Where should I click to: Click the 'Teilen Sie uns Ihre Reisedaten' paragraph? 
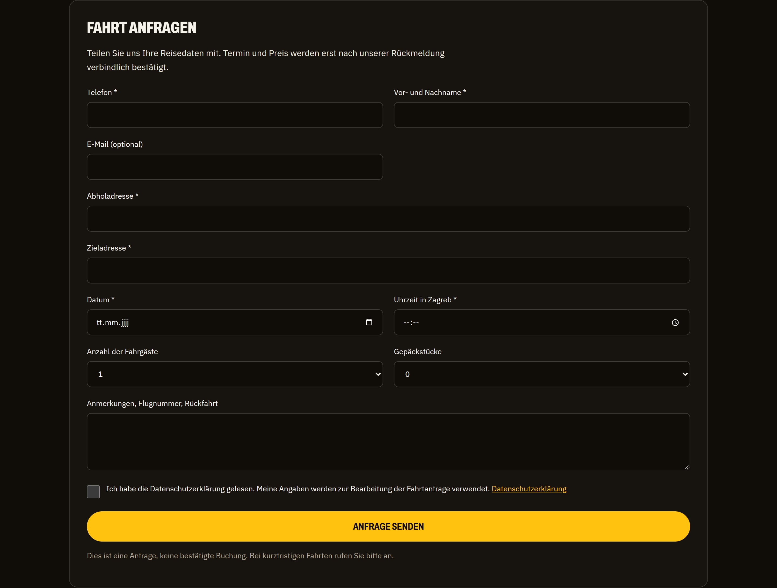coord(265,60)
